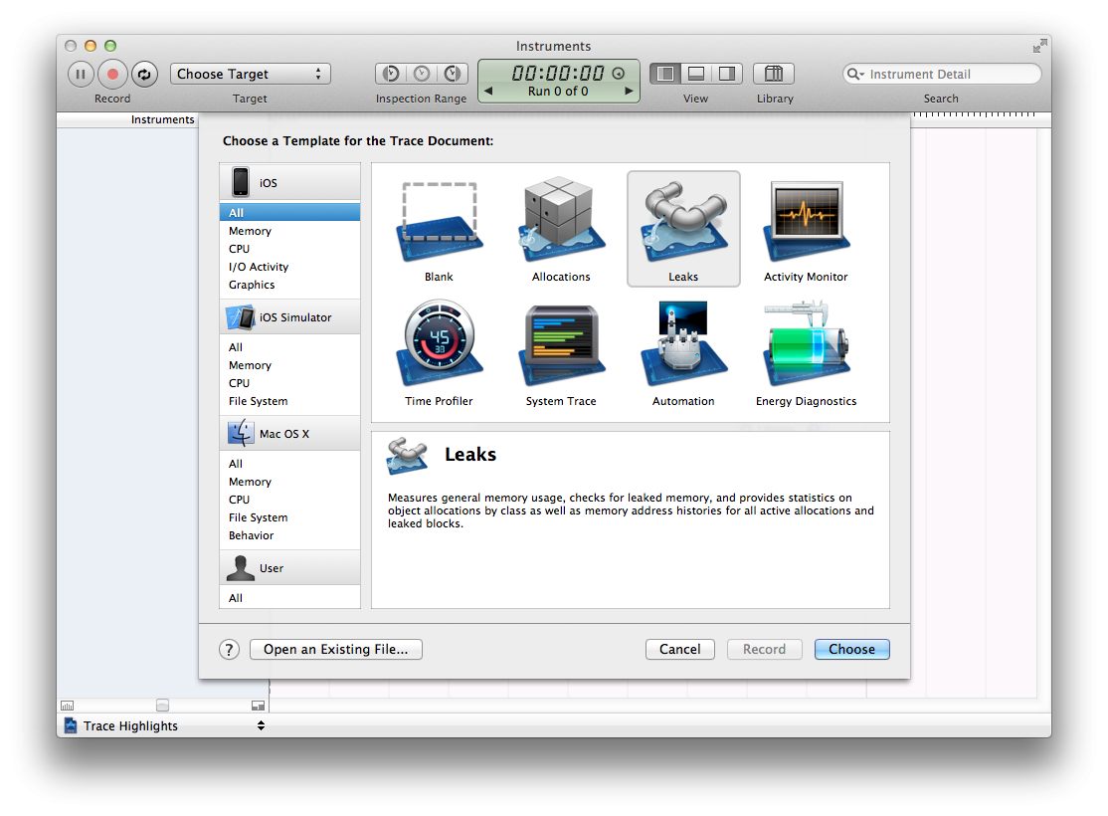The width and height of the screenshot is (1108, 816).
Task: Open search options magnifier dropdown
Action: [855, 75]
